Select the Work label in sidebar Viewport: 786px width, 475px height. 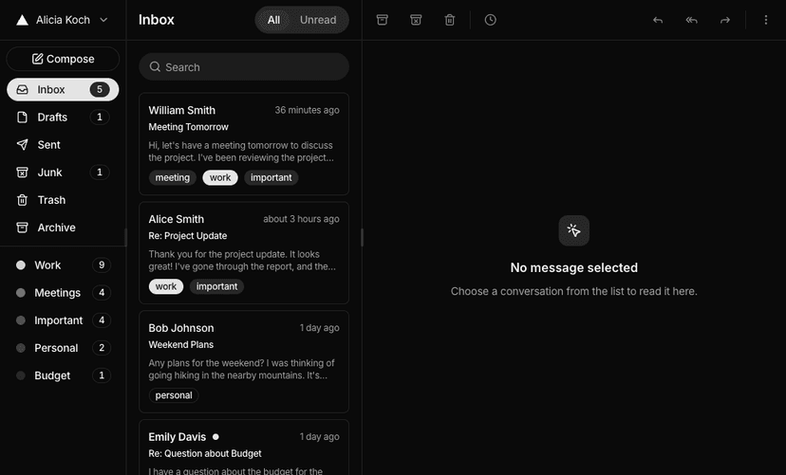point(63,265)
